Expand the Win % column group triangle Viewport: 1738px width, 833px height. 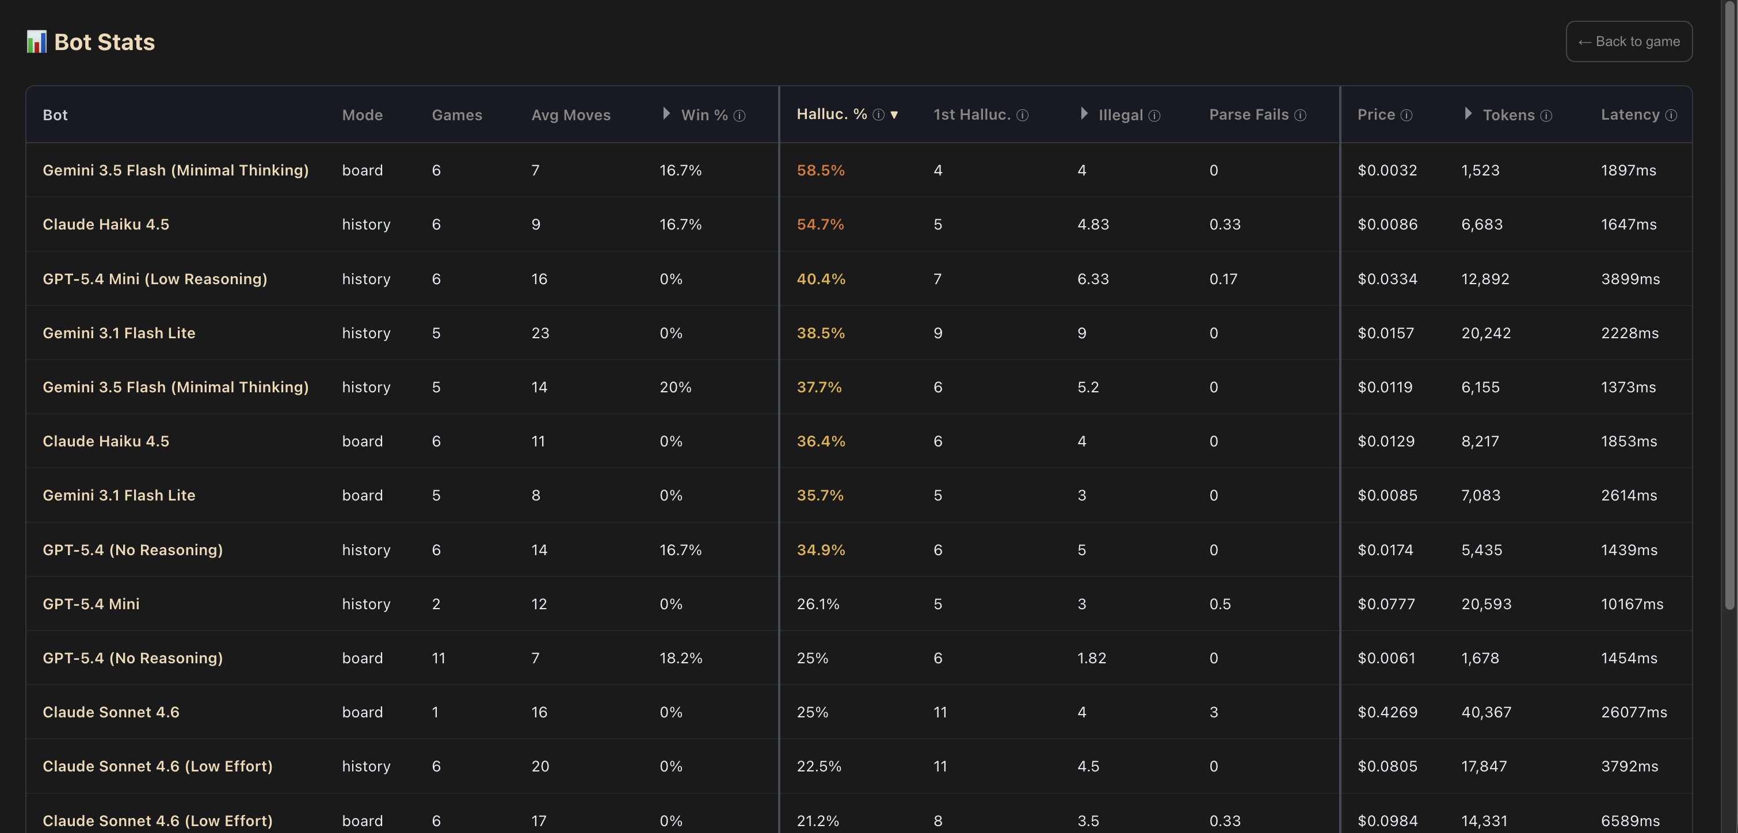click(x=666, y=113)
